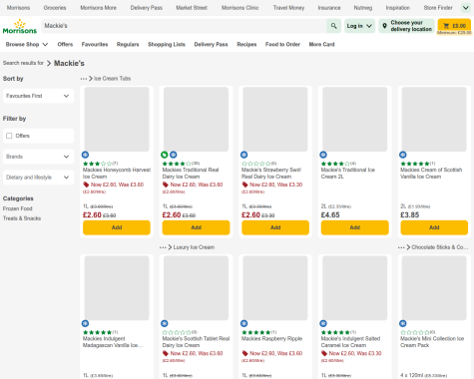
Task: Open the Regulars nav item
Action: coord(128,44)
